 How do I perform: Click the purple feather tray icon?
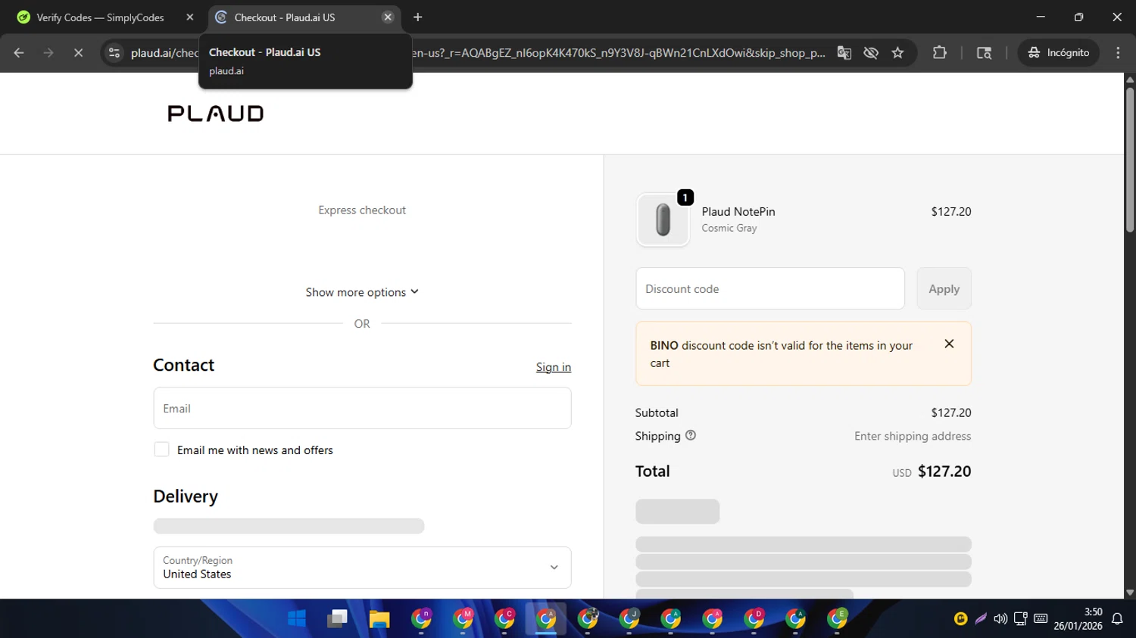981,619
